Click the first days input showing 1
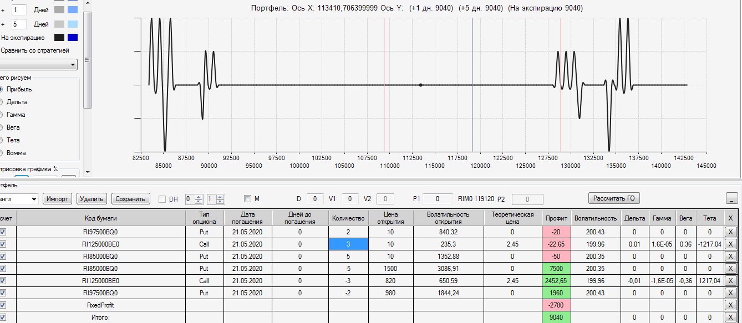 [19, 10]
